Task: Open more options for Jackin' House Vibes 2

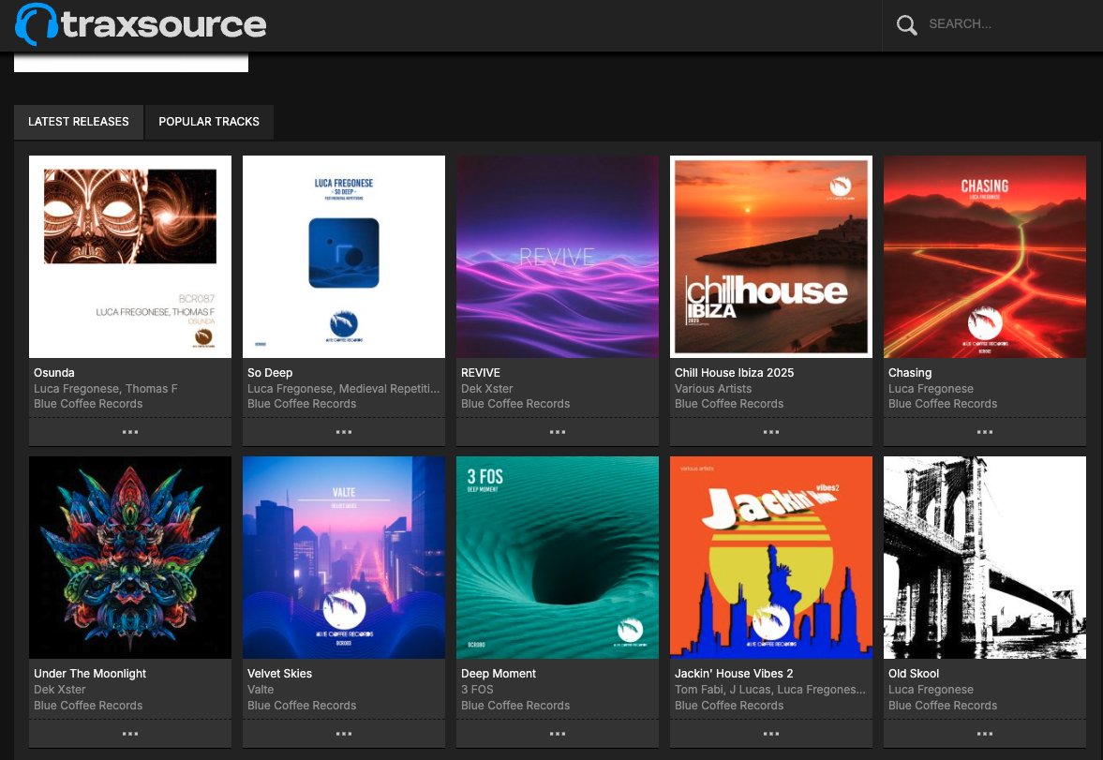Action: click(x=771, y=734)
